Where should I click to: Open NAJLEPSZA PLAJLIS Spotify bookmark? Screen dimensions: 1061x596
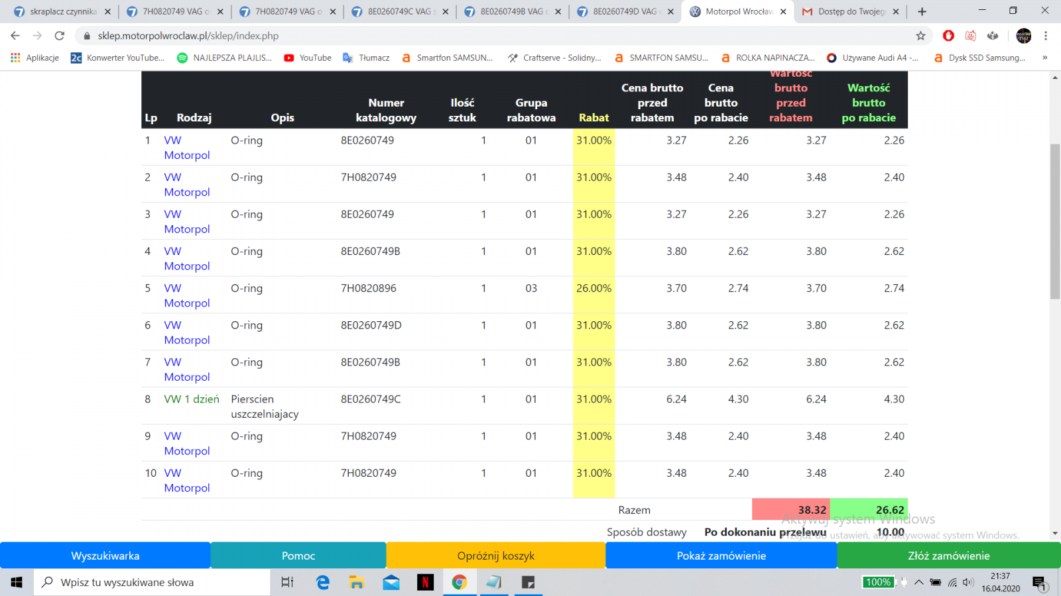225,58
